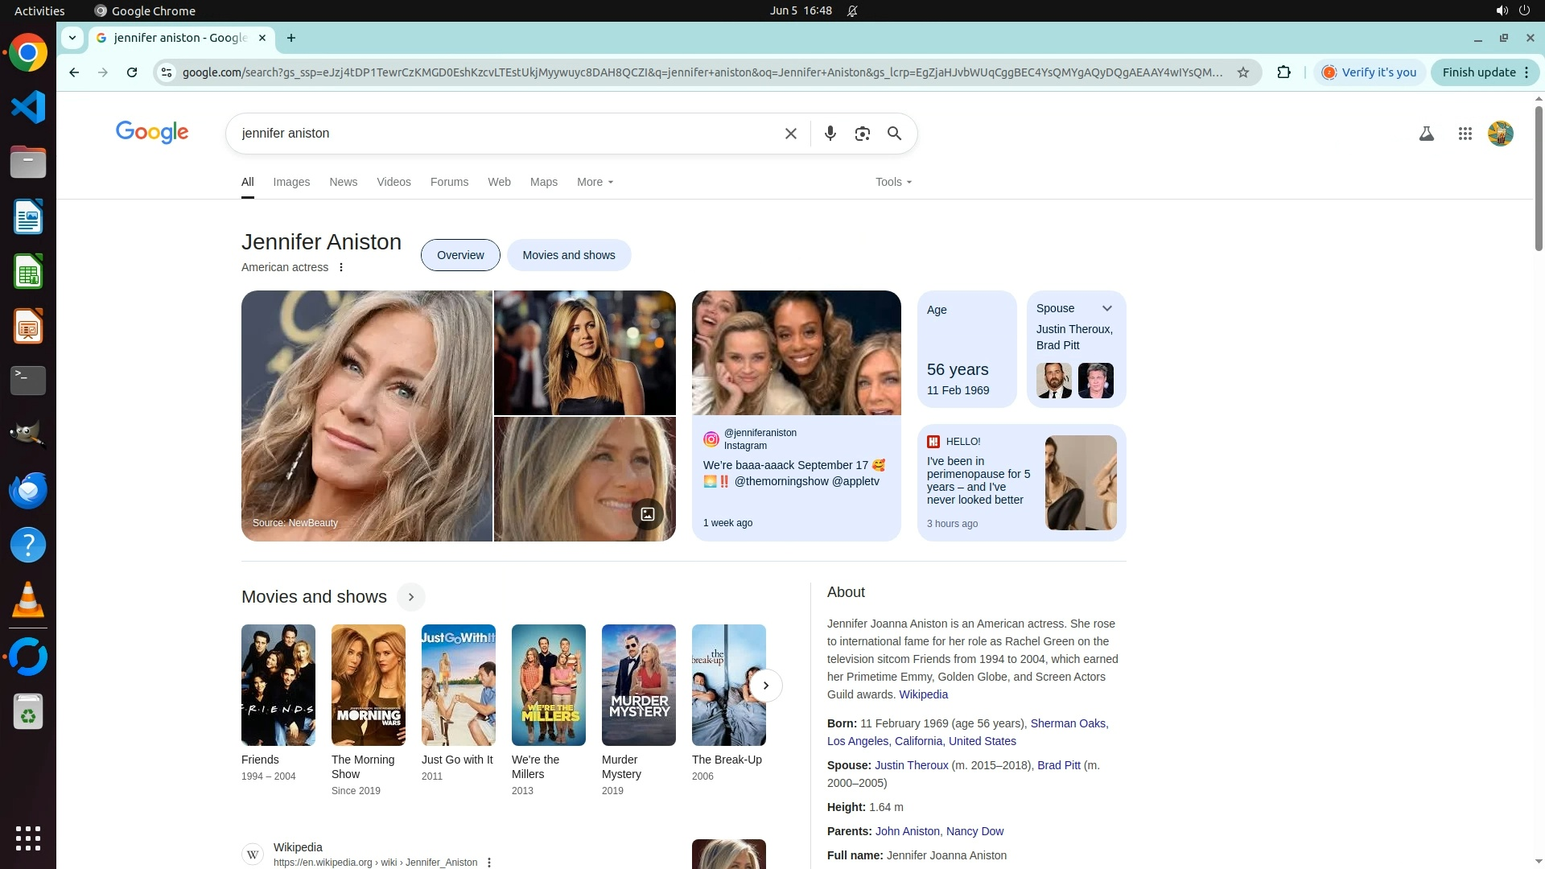Select the Movies and shows chip
The image size is (1545, 869).
(568, 255)
